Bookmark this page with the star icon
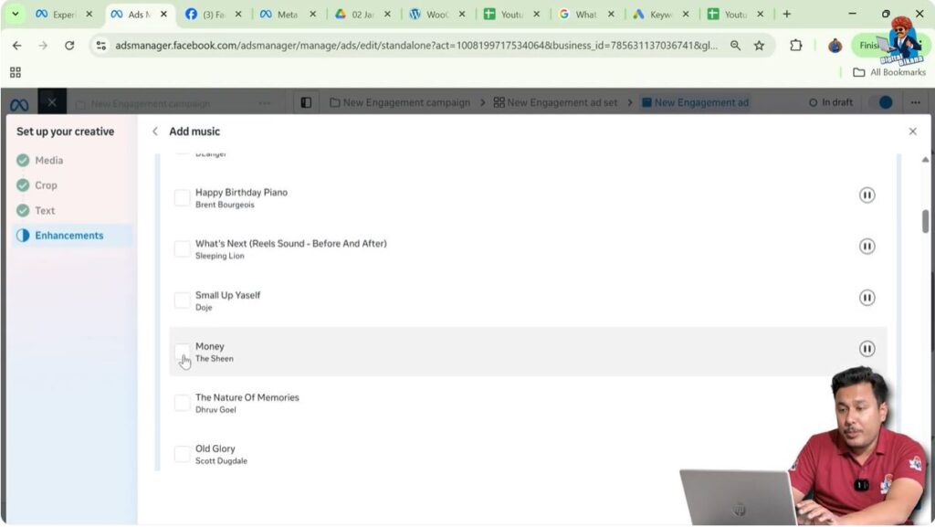This screenshot has width=935, height=527. point(759,46)
